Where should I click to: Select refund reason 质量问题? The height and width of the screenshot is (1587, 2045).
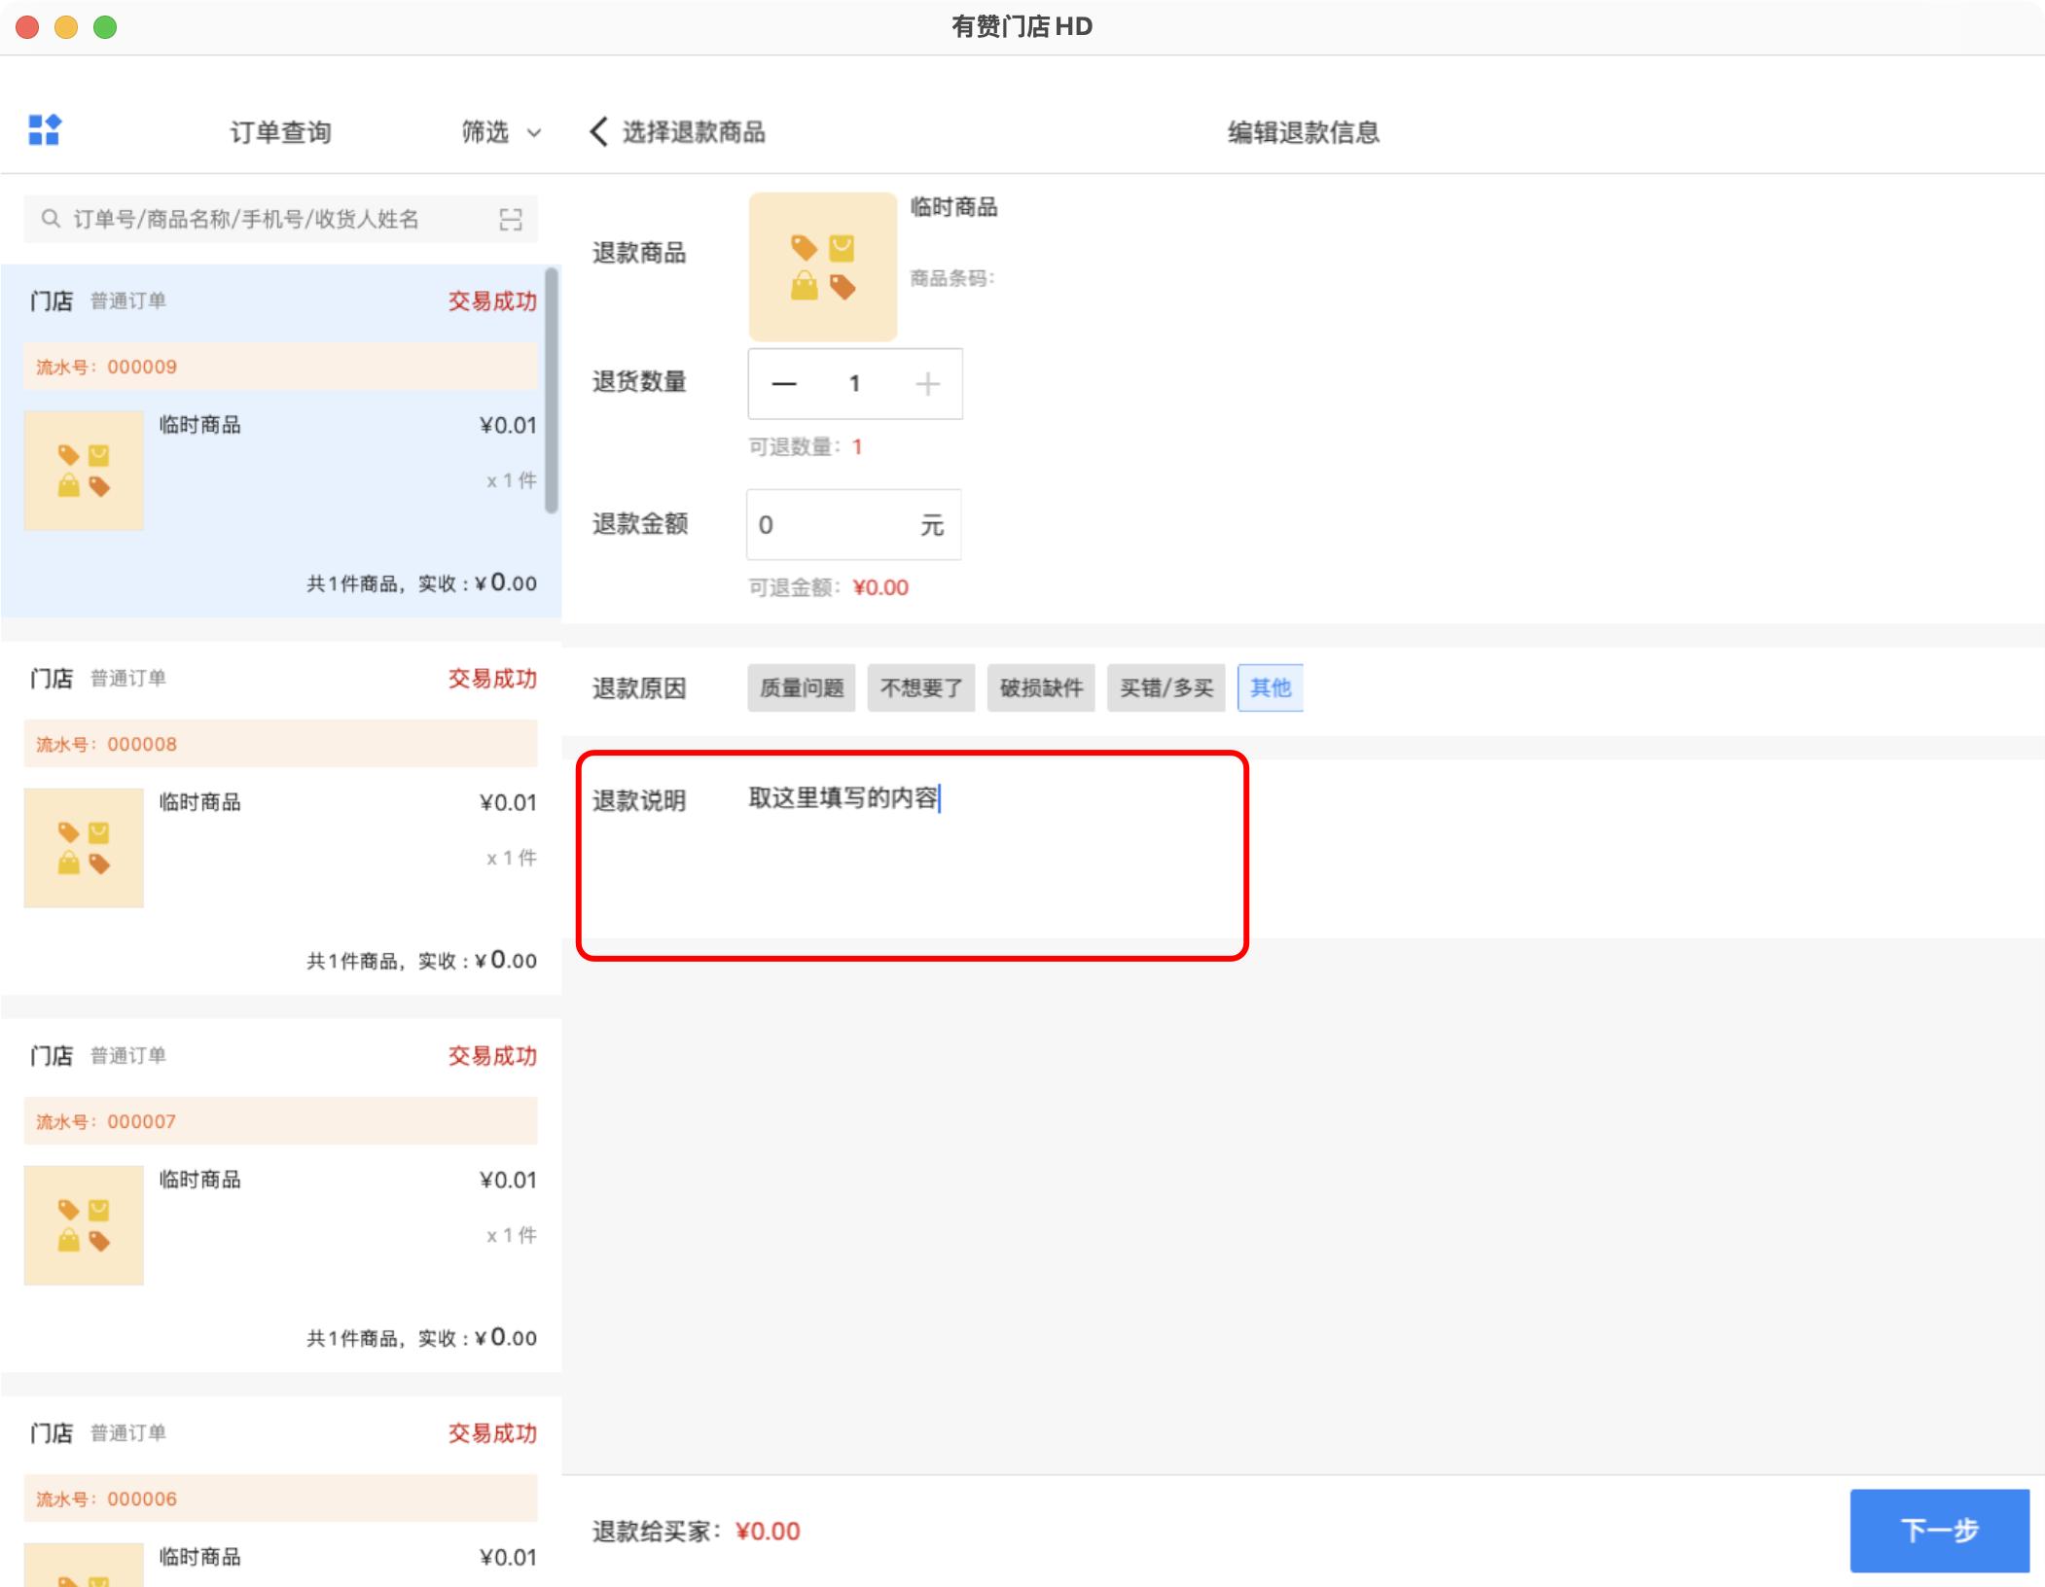[801, 688]
